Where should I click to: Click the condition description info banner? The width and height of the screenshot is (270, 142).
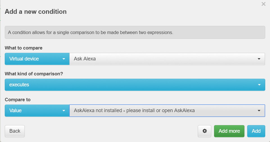tap(135, 32)
